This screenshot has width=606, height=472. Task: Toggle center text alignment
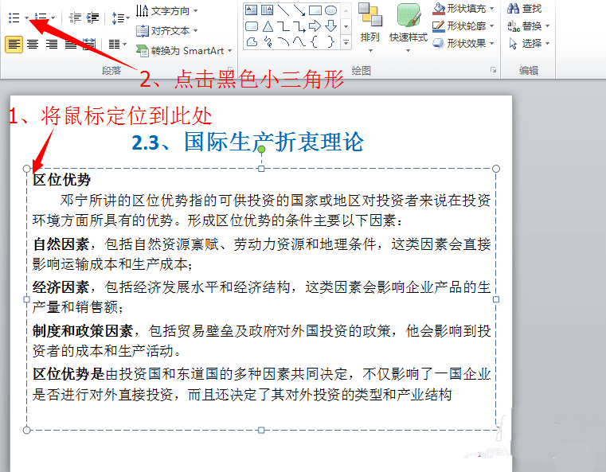point(33,44)
